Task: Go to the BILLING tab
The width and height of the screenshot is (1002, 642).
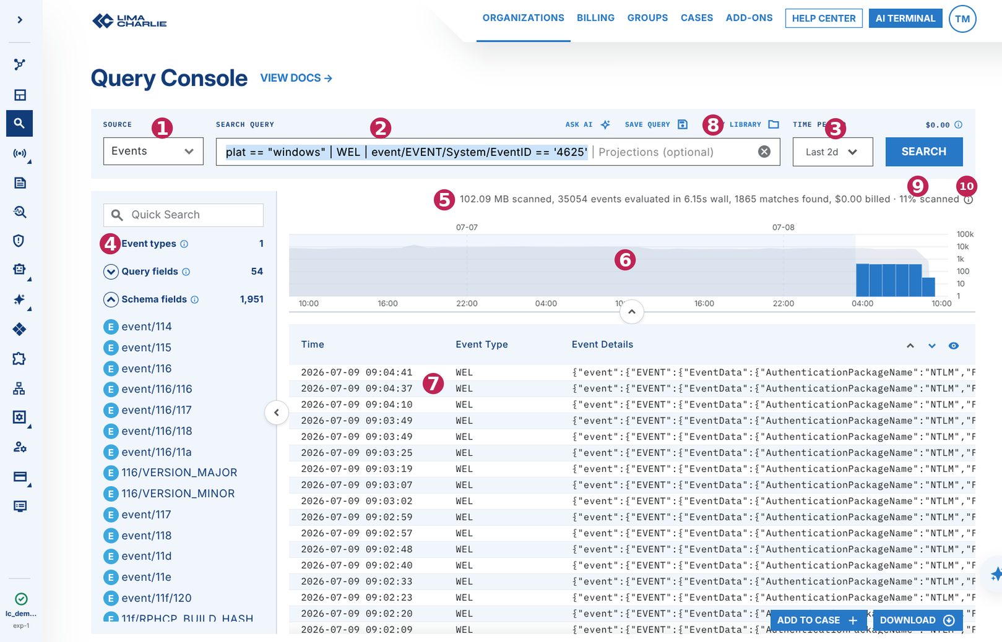Action: [595, 18]
